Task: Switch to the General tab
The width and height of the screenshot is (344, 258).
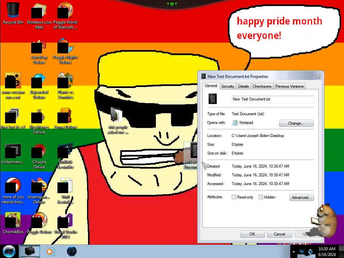Action: [x=211, y=86]
